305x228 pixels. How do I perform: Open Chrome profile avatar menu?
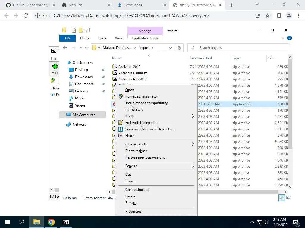coord(289,15)
